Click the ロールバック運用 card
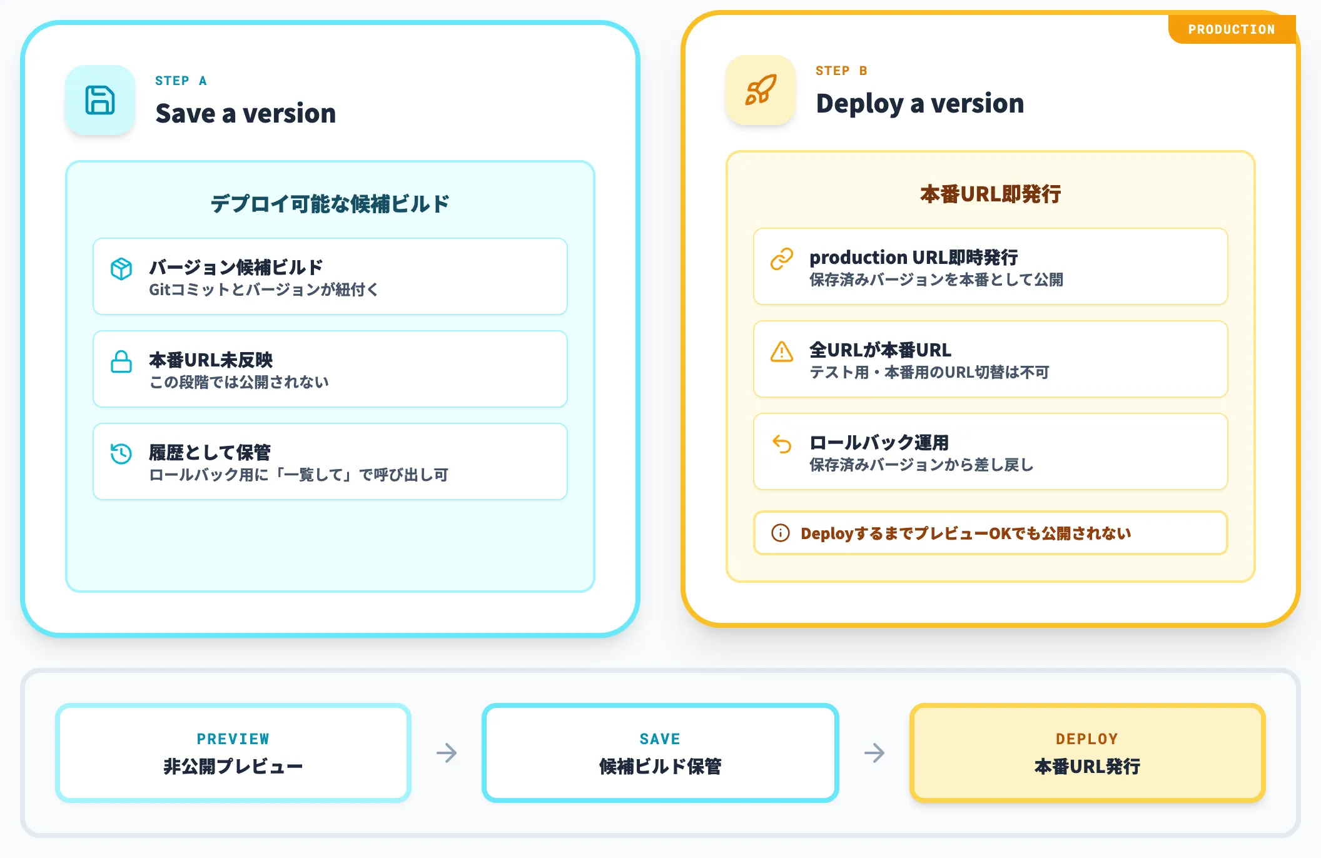1321x858 pixels. [x=991, y=452]
